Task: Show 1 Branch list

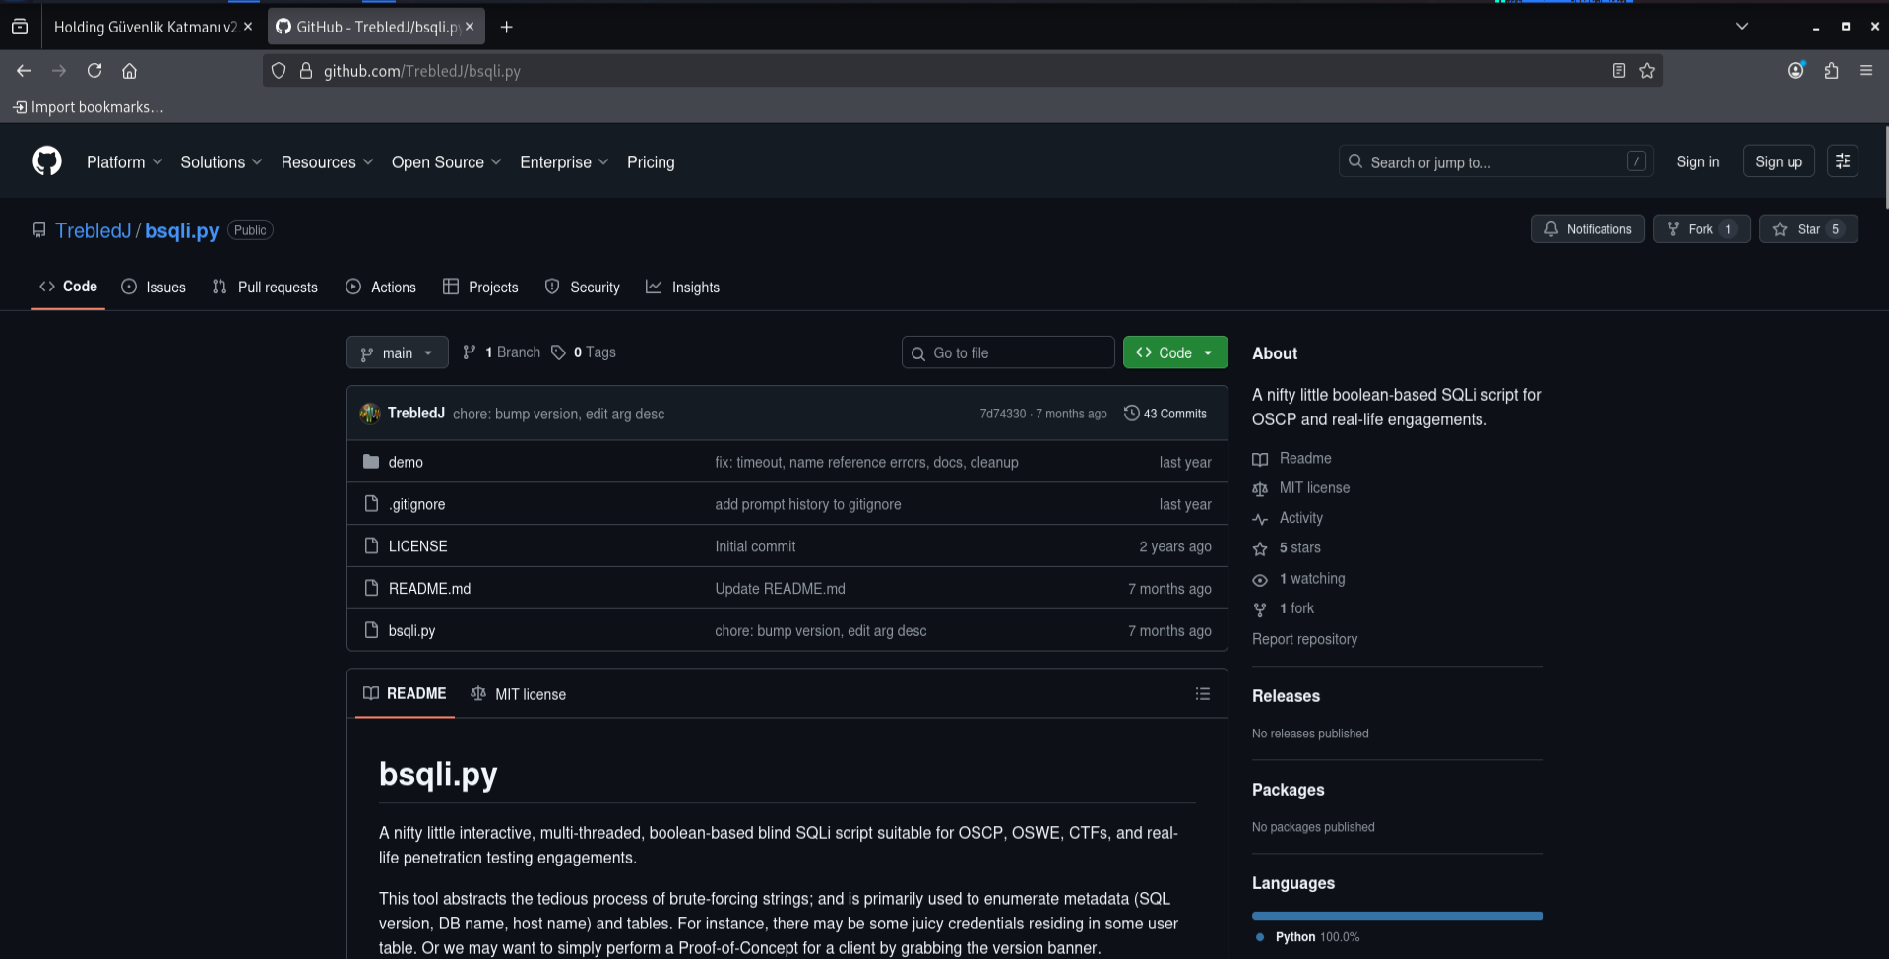Action: [502, 352]
